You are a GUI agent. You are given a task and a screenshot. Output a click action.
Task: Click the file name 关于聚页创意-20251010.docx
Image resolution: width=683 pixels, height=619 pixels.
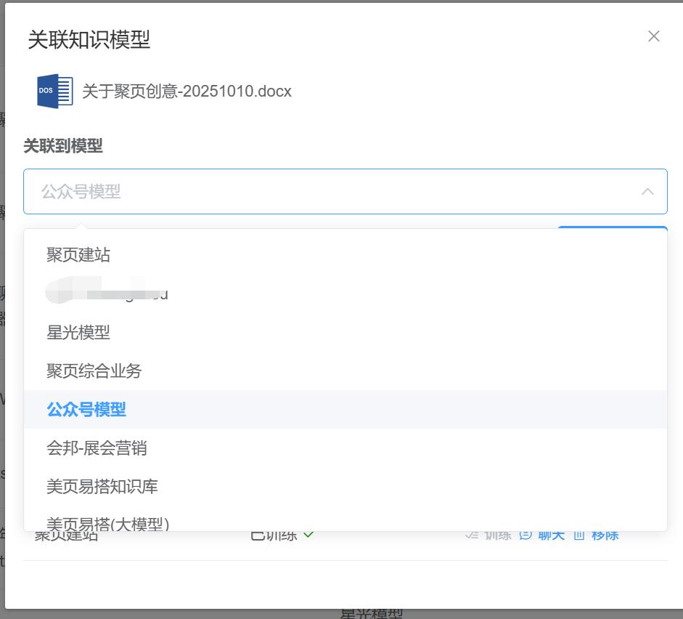tap(187, 92)
